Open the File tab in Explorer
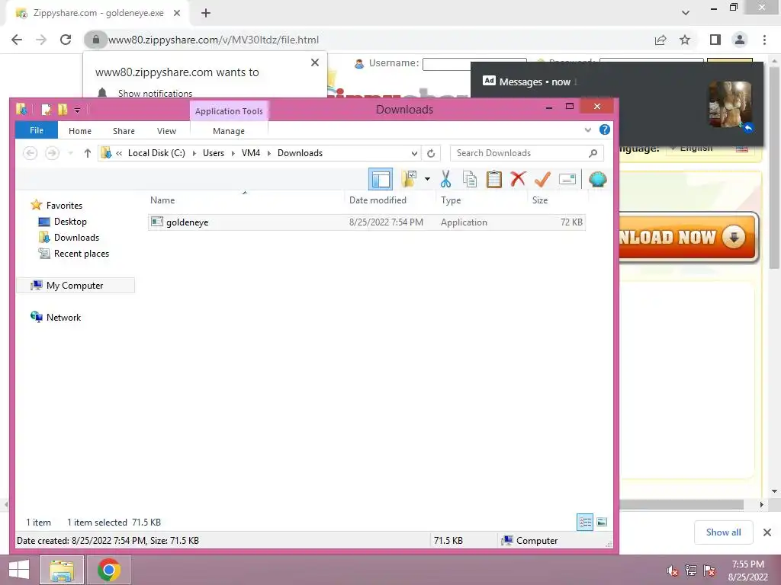This screenshot has height=585, width=781. pos(37,130)
